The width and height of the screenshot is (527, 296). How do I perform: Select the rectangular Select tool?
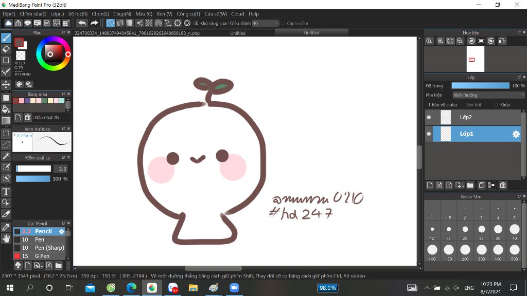pos(6,133)
